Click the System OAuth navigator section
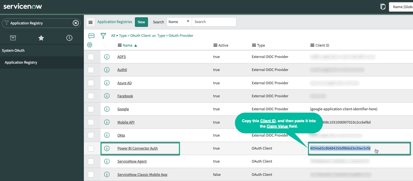413x181 pixels. (x=13, y=51)
